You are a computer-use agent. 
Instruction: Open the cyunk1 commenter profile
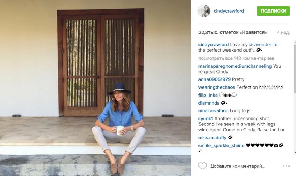point(205,119)
